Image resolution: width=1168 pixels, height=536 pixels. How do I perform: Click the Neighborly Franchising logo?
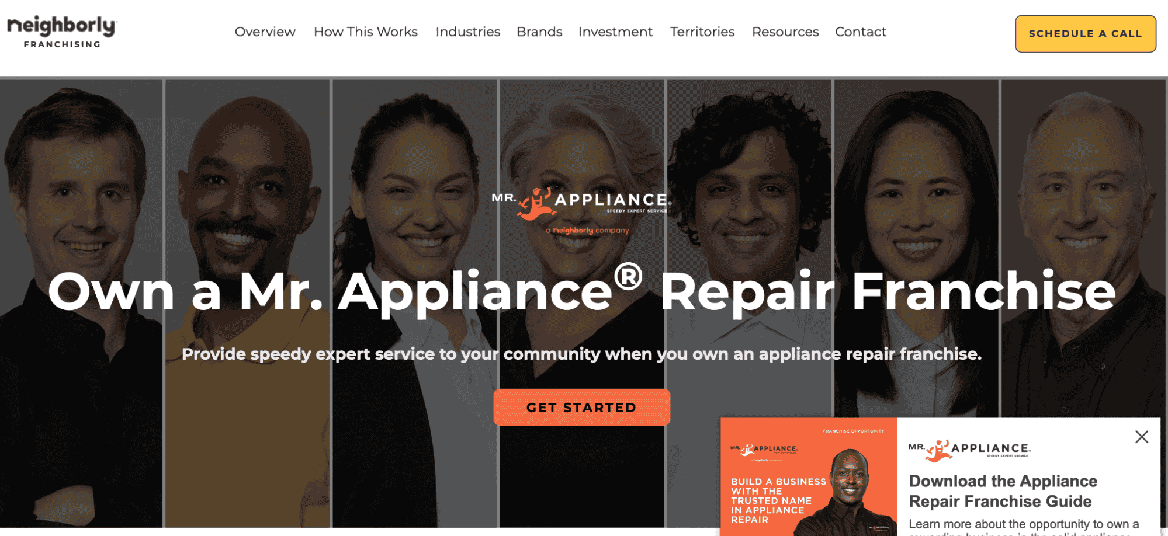(62, 32)
